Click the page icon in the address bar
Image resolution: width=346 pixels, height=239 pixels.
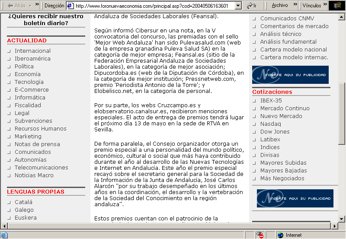(70, 6)
